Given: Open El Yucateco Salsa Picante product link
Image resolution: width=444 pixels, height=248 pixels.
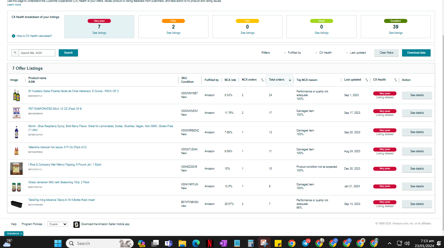Looking at the screenshot, I should point(73,91).
